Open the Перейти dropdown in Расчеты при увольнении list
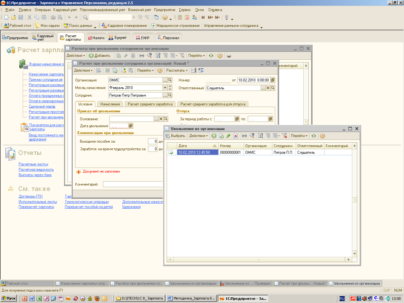404x303 pixels. [197, 56]
